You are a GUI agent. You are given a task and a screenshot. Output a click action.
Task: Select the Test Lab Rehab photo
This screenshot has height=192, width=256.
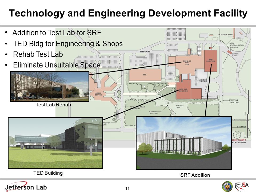(50, 87)
